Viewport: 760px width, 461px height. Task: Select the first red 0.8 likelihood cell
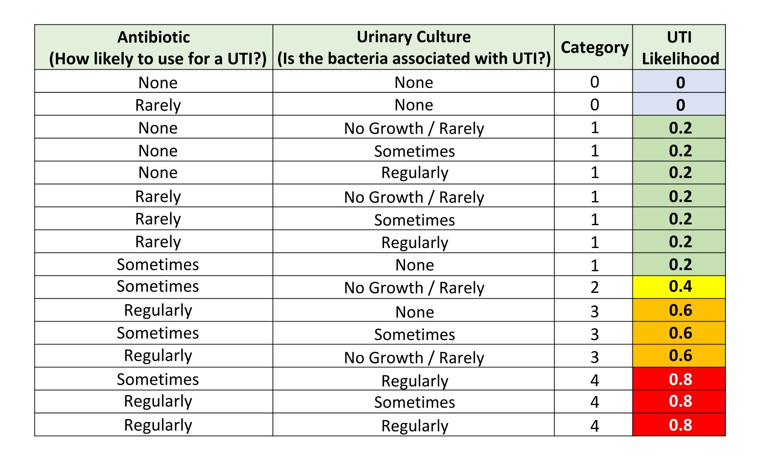[679, 379]
